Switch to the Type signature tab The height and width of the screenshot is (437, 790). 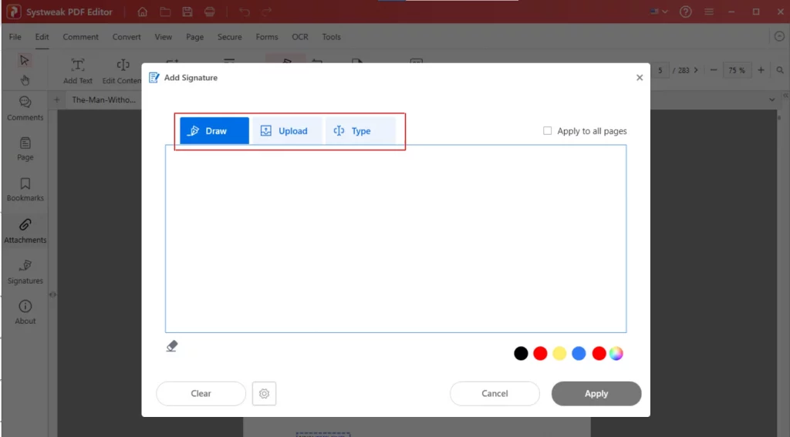360,131
